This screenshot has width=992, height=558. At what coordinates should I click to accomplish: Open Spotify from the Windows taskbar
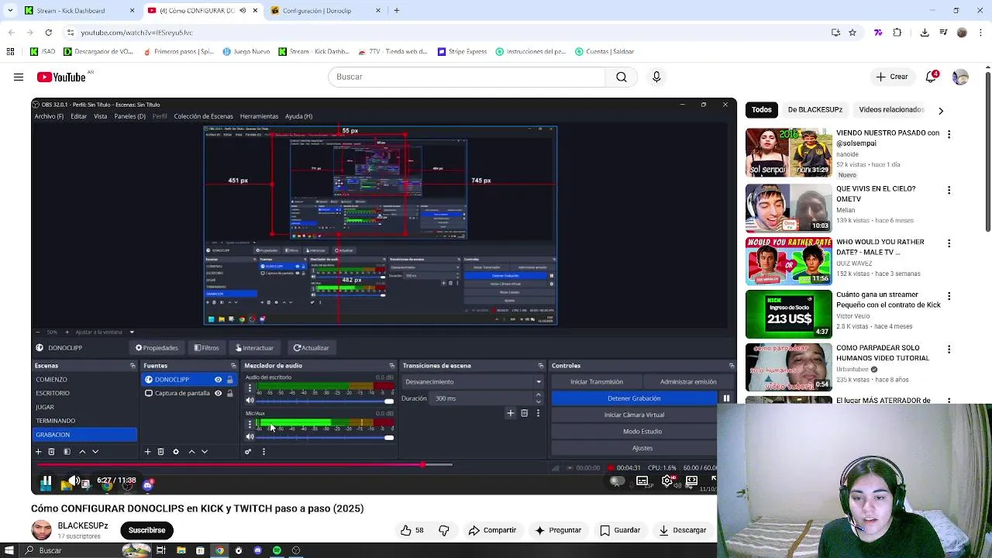pos(277,550)
